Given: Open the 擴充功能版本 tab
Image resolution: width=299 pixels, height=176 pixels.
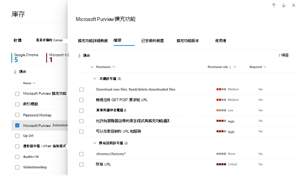Looking at the screenshot, I should click(x=188, y=40).
